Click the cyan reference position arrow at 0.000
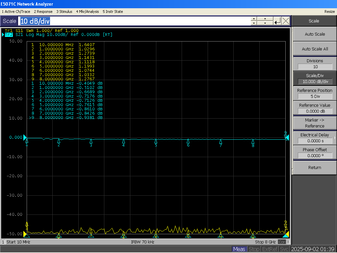The image size is (337, 253). tap(24, 137)
